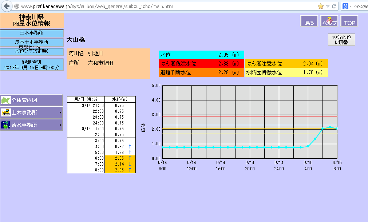Bookmark page with the star icon
The width and height of the screenshot is (368, 222).
pyautogui.click(x=320, y=6)
